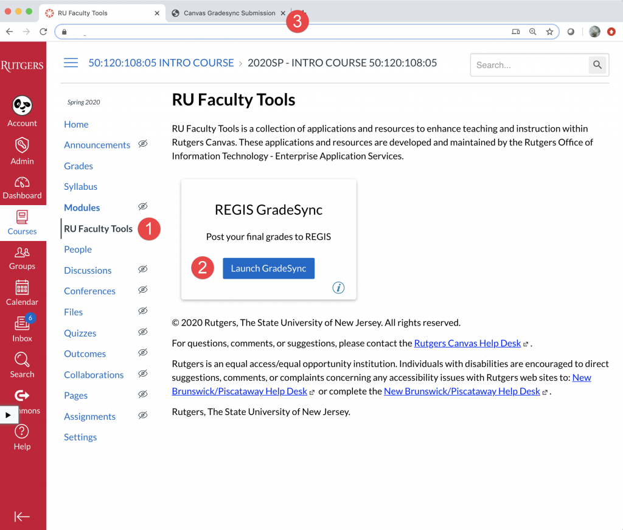Screen dimensions: 623x530
Task: Open Home in course navigation
Action: point(76,124)
